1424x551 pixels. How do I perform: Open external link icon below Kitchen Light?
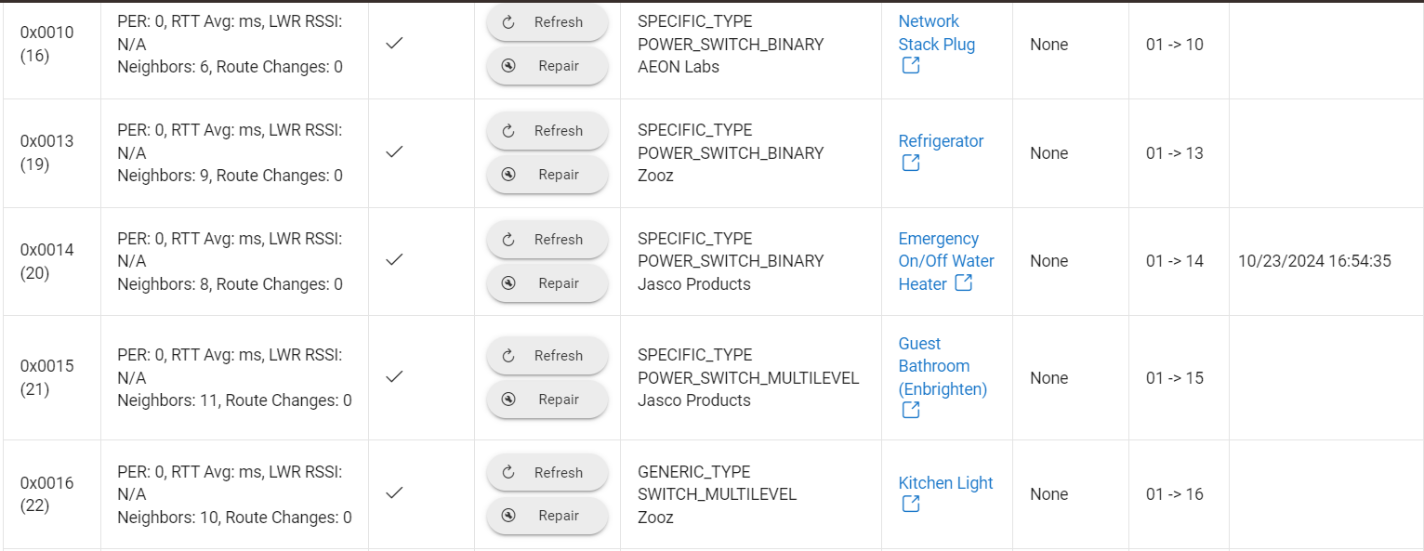click(x=911, y=504)
